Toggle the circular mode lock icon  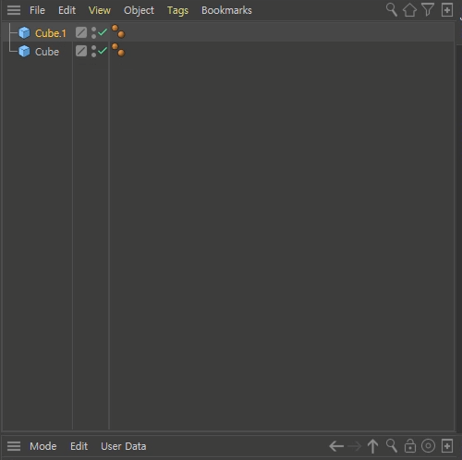pyautogui.click(x=428, y=446)
